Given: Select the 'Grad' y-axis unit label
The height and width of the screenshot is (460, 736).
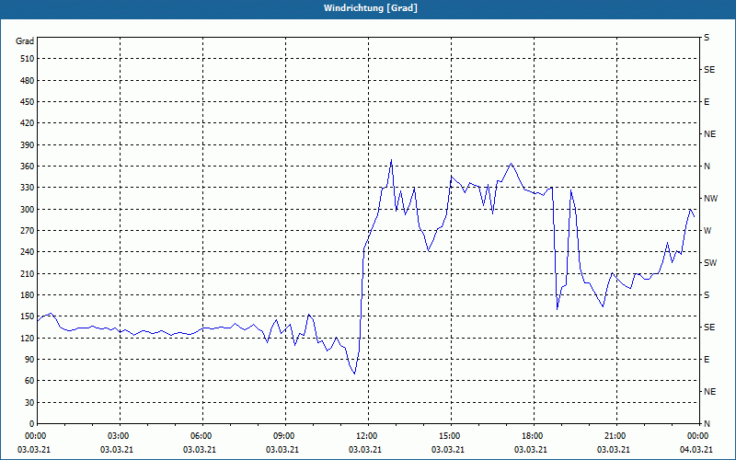Looking at the screenshot, I should 25,41.
